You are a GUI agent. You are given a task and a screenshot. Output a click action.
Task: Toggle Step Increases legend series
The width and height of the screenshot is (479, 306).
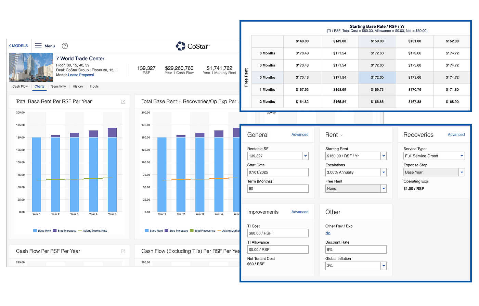coord(64,231)
